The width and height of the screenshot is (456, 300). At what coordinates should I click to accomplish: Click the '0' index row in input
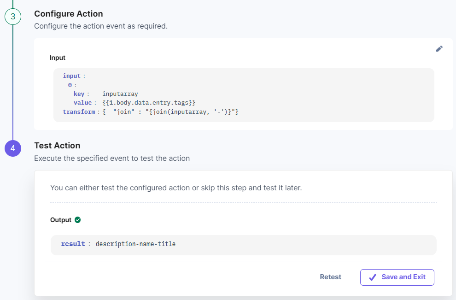(x=70, y=85)
